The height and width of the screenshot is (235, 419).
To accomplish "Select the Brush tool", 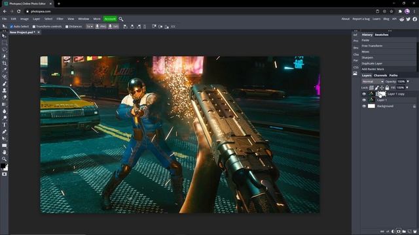I will [x=4, y=84].
